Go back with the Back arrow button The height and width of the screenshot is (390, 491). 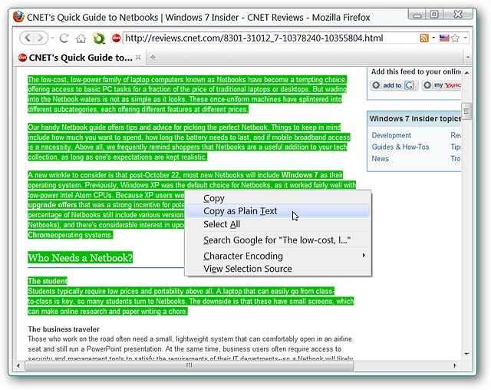(x=28, y=38)
